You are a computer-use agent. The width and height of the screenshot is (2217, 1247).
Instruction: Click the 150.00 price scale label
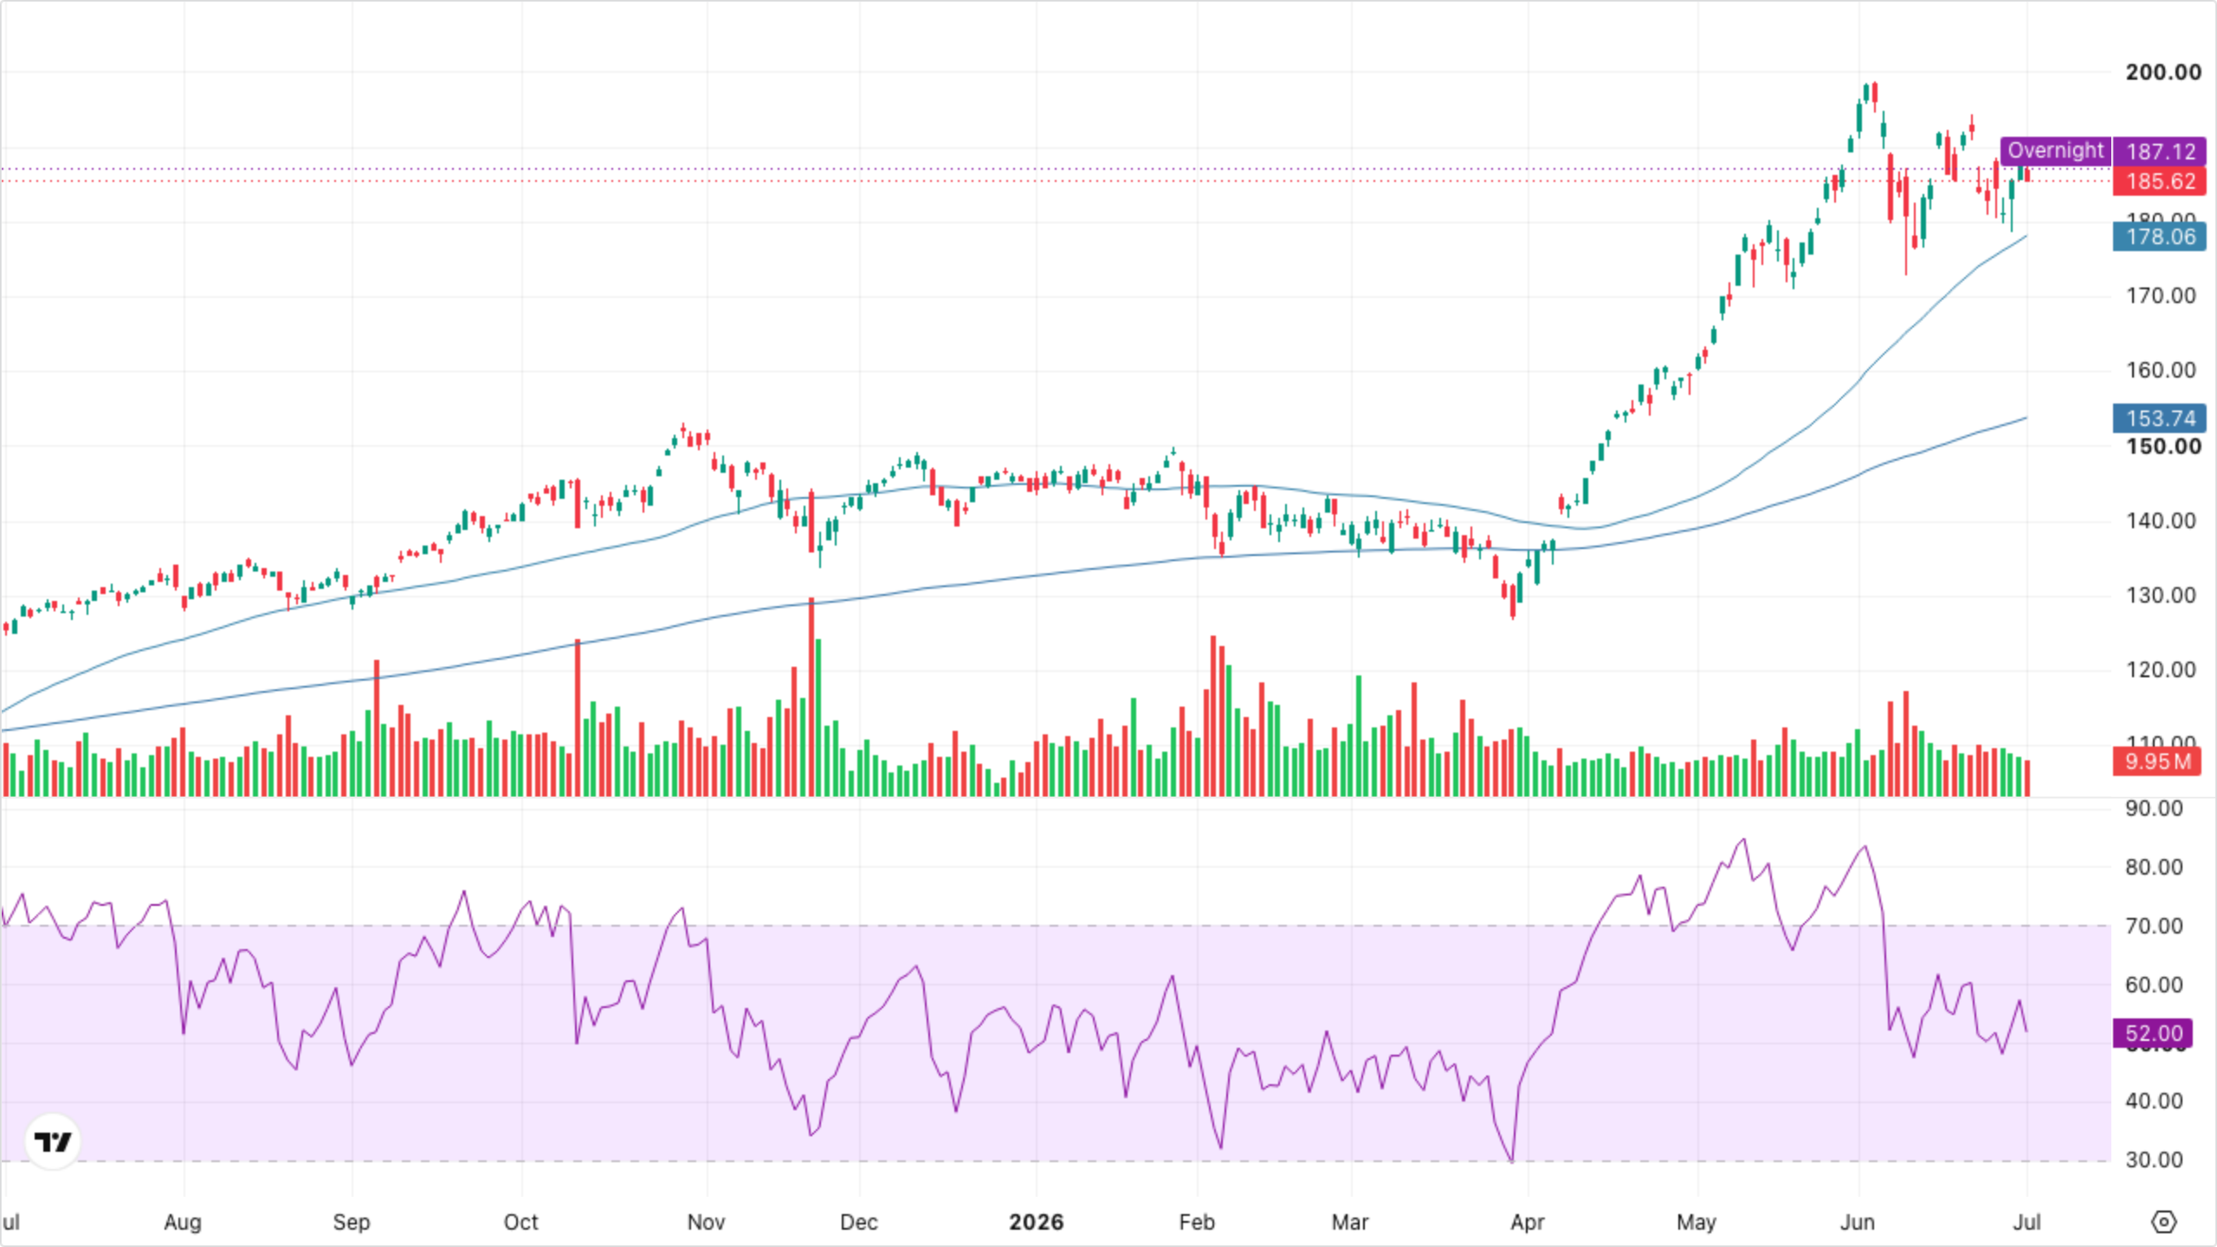pyautogui.click(x=2162, y=447)
